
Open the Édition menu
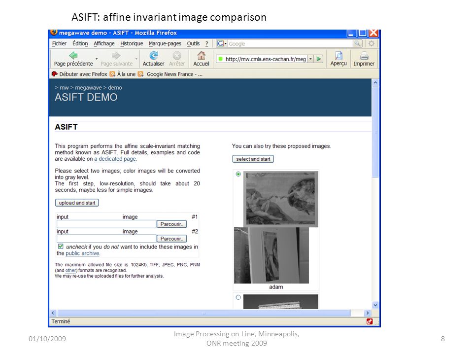coord(80,43)
